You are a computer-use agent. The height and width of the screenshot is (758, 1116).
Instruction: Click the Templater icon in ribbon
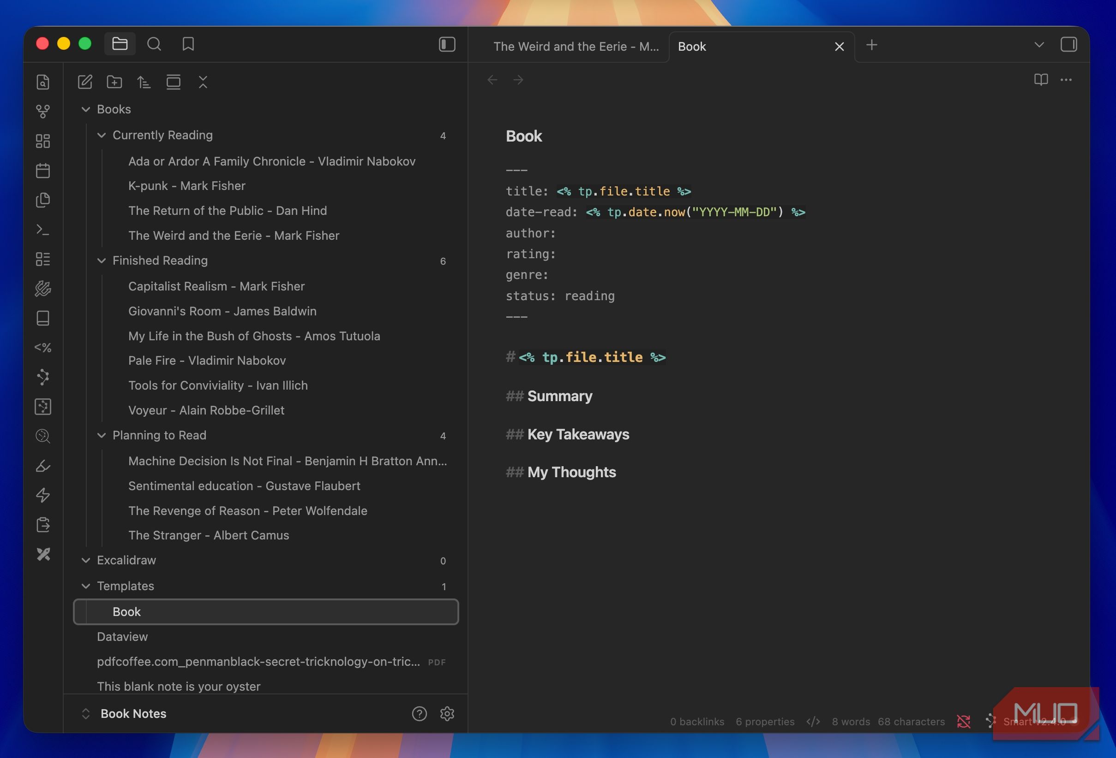pos(43,348)
